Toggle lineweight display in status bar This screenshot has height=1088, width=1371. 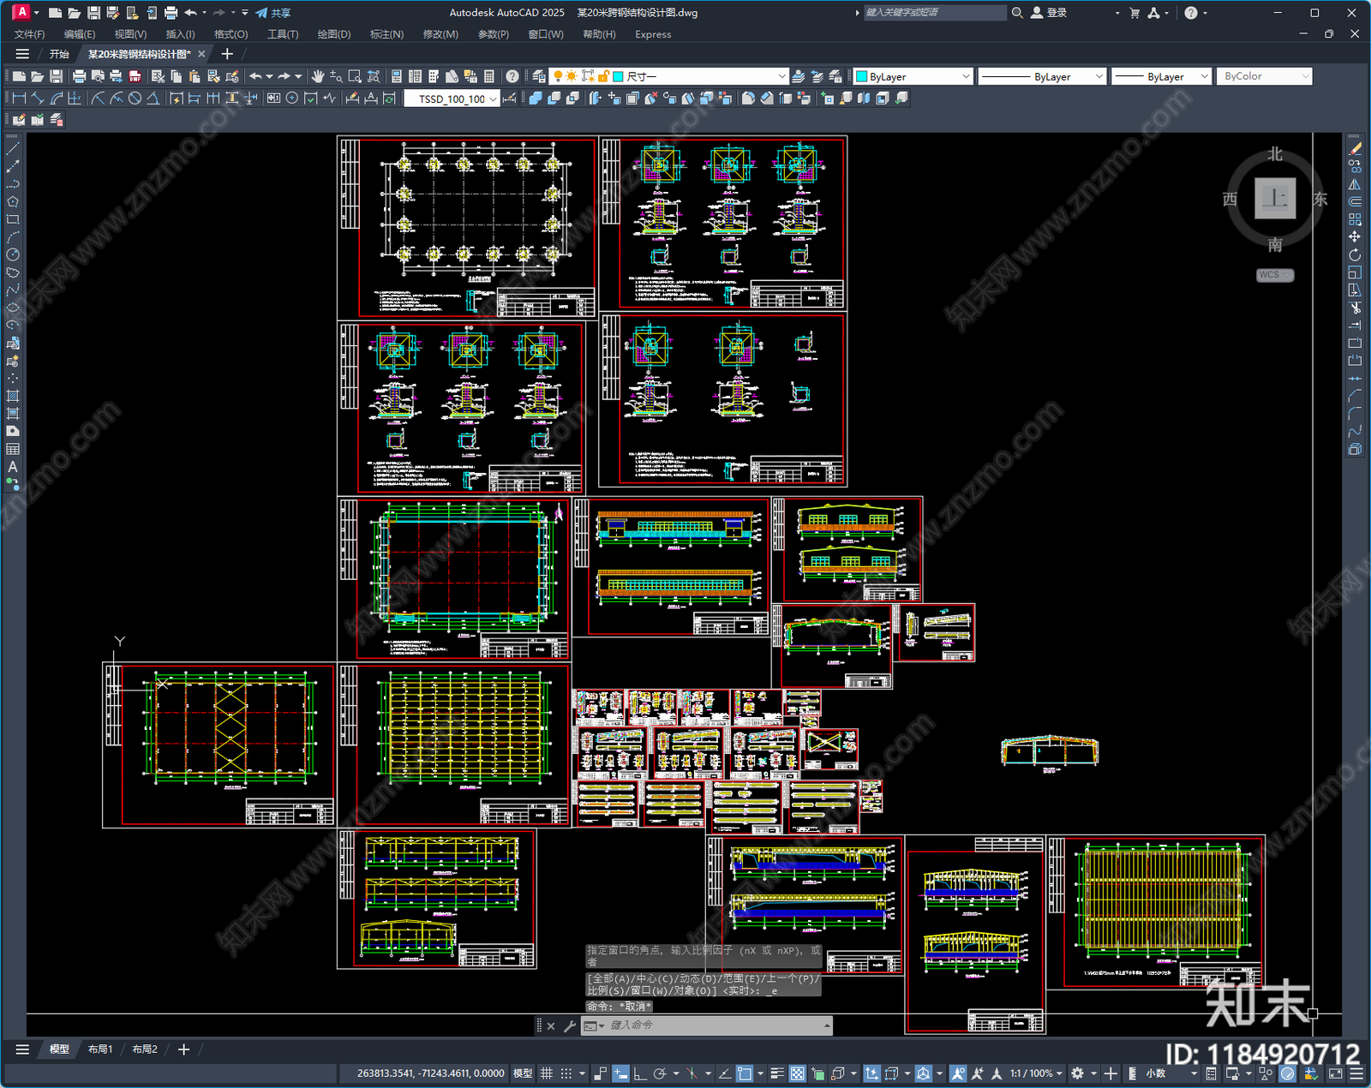point(777,1073)
